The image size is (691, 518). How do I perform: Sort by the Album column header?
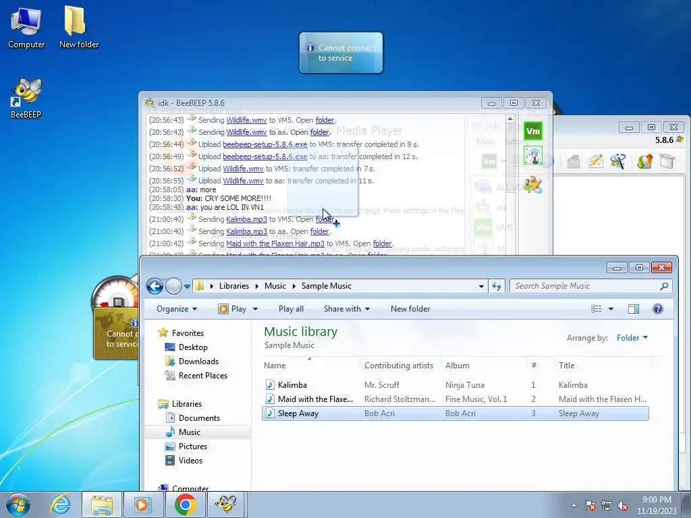(484, 365)
